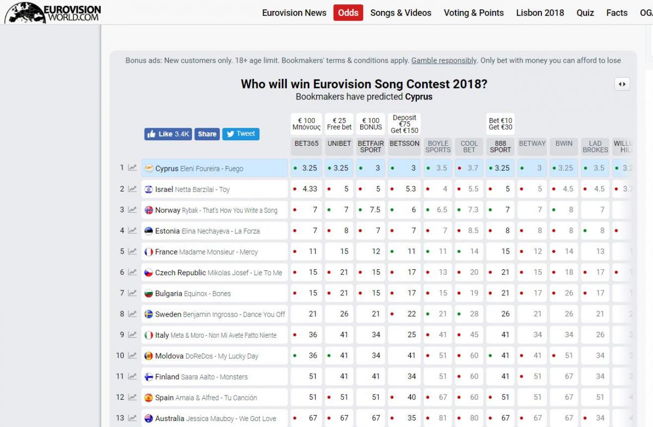This screenshot has width=653, height=427.
Task: Open Estonia Elina Nechayeva - La Forza entry
Action: [214, 231]
